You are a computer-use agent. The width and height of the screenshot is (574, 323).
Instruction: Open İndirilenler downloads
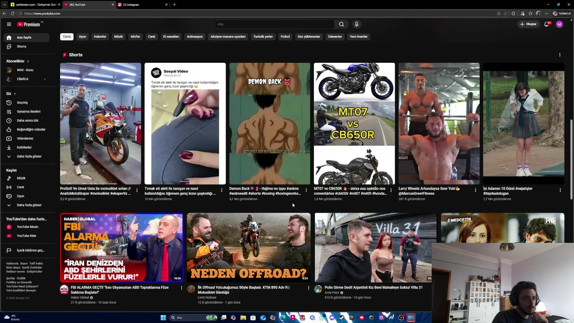[27, 148]
